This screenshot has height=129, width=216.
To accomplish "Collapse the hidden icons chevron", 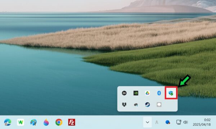I will coord(147,122).
